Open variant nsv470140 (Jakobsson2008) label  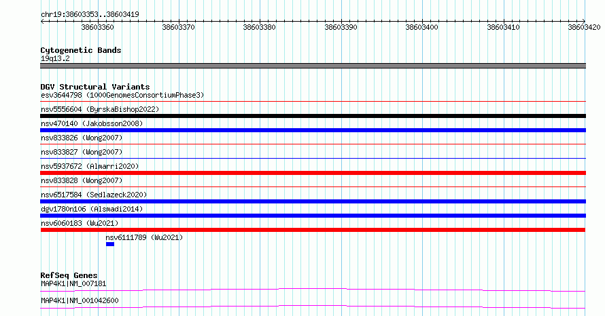tap(92, 123)
